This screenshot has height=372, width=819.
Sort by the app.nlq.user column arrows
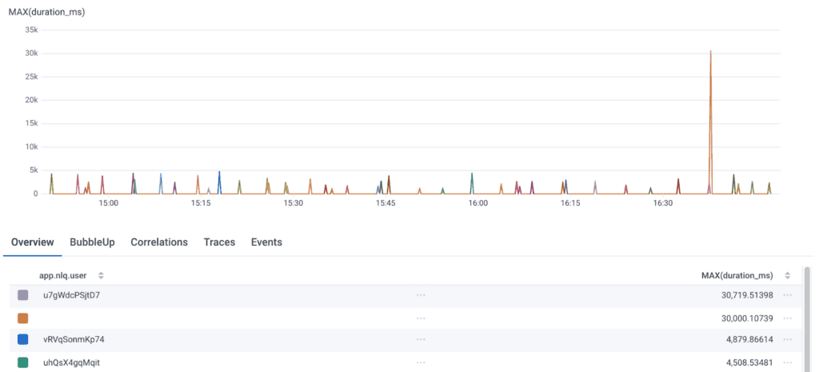[x=101, y=275]
